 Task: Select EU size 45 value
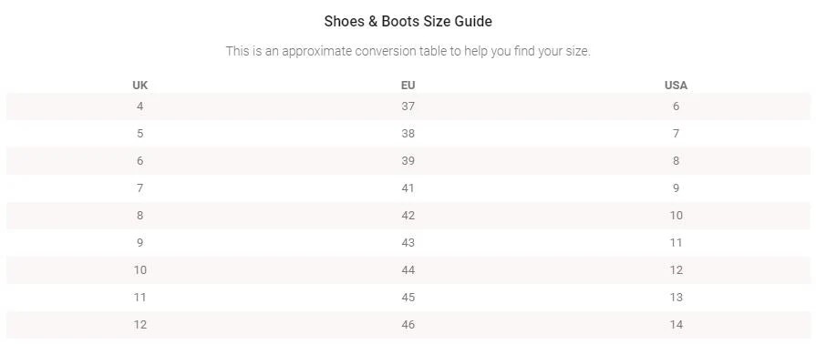(x=408, y=298)
